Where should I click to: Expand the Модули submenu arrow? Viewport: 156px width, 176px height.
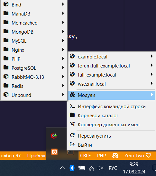152,95
